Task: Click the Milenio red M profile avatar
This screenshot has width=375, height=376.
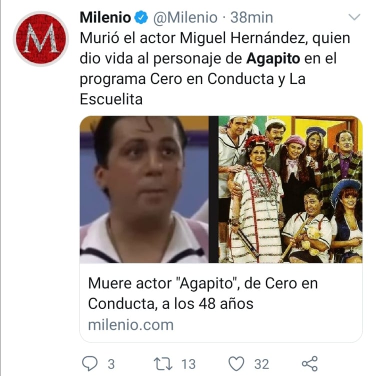Action: tap(41, 39)
